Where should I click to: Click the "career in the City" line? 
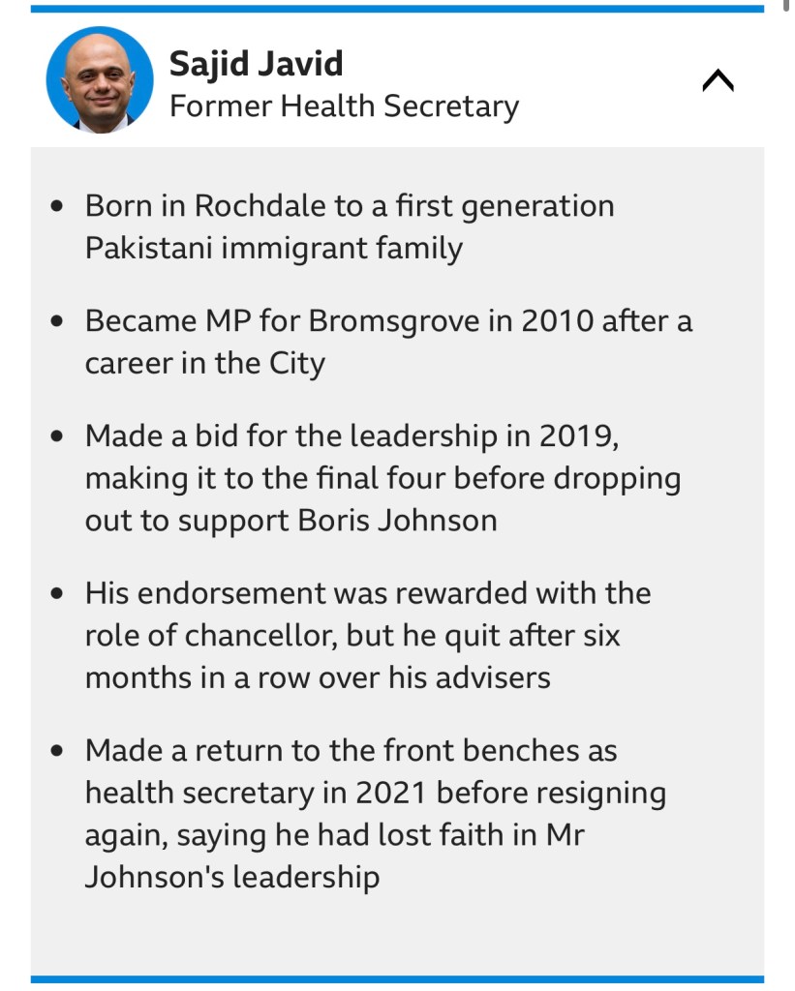click(204, 364)
